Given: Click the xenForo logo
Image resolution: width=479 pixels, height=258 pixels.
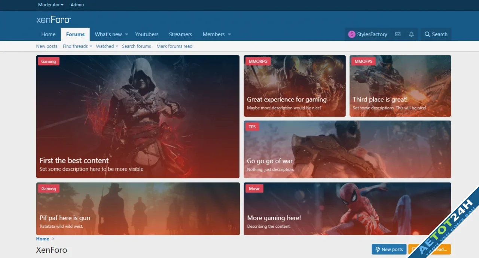Looking at the screenshot, I should click(x=53, y=19).
